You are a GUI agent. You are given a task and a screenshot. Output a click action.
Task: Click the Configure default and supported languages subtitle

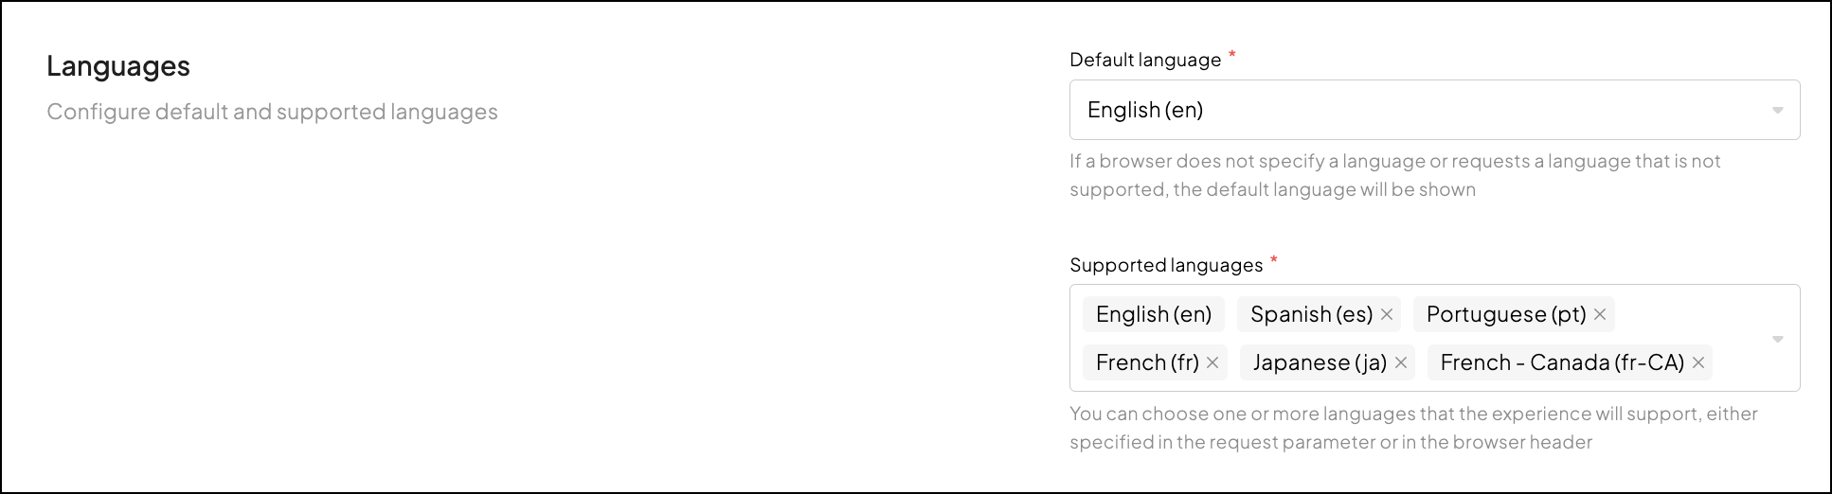click(x=272, y=112)
